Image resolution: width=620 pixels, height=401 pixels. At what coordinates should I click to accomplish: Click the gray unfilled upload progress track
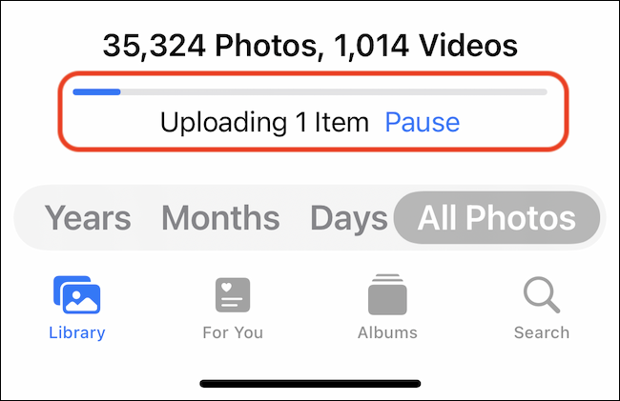334,92
